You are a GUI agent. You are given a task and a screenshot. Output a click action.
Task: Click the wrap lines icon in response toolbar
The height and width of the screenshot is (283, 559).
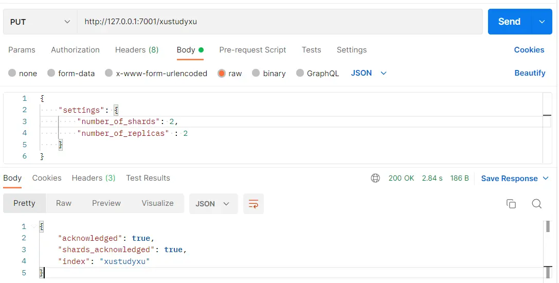click(x=253, y=204)
